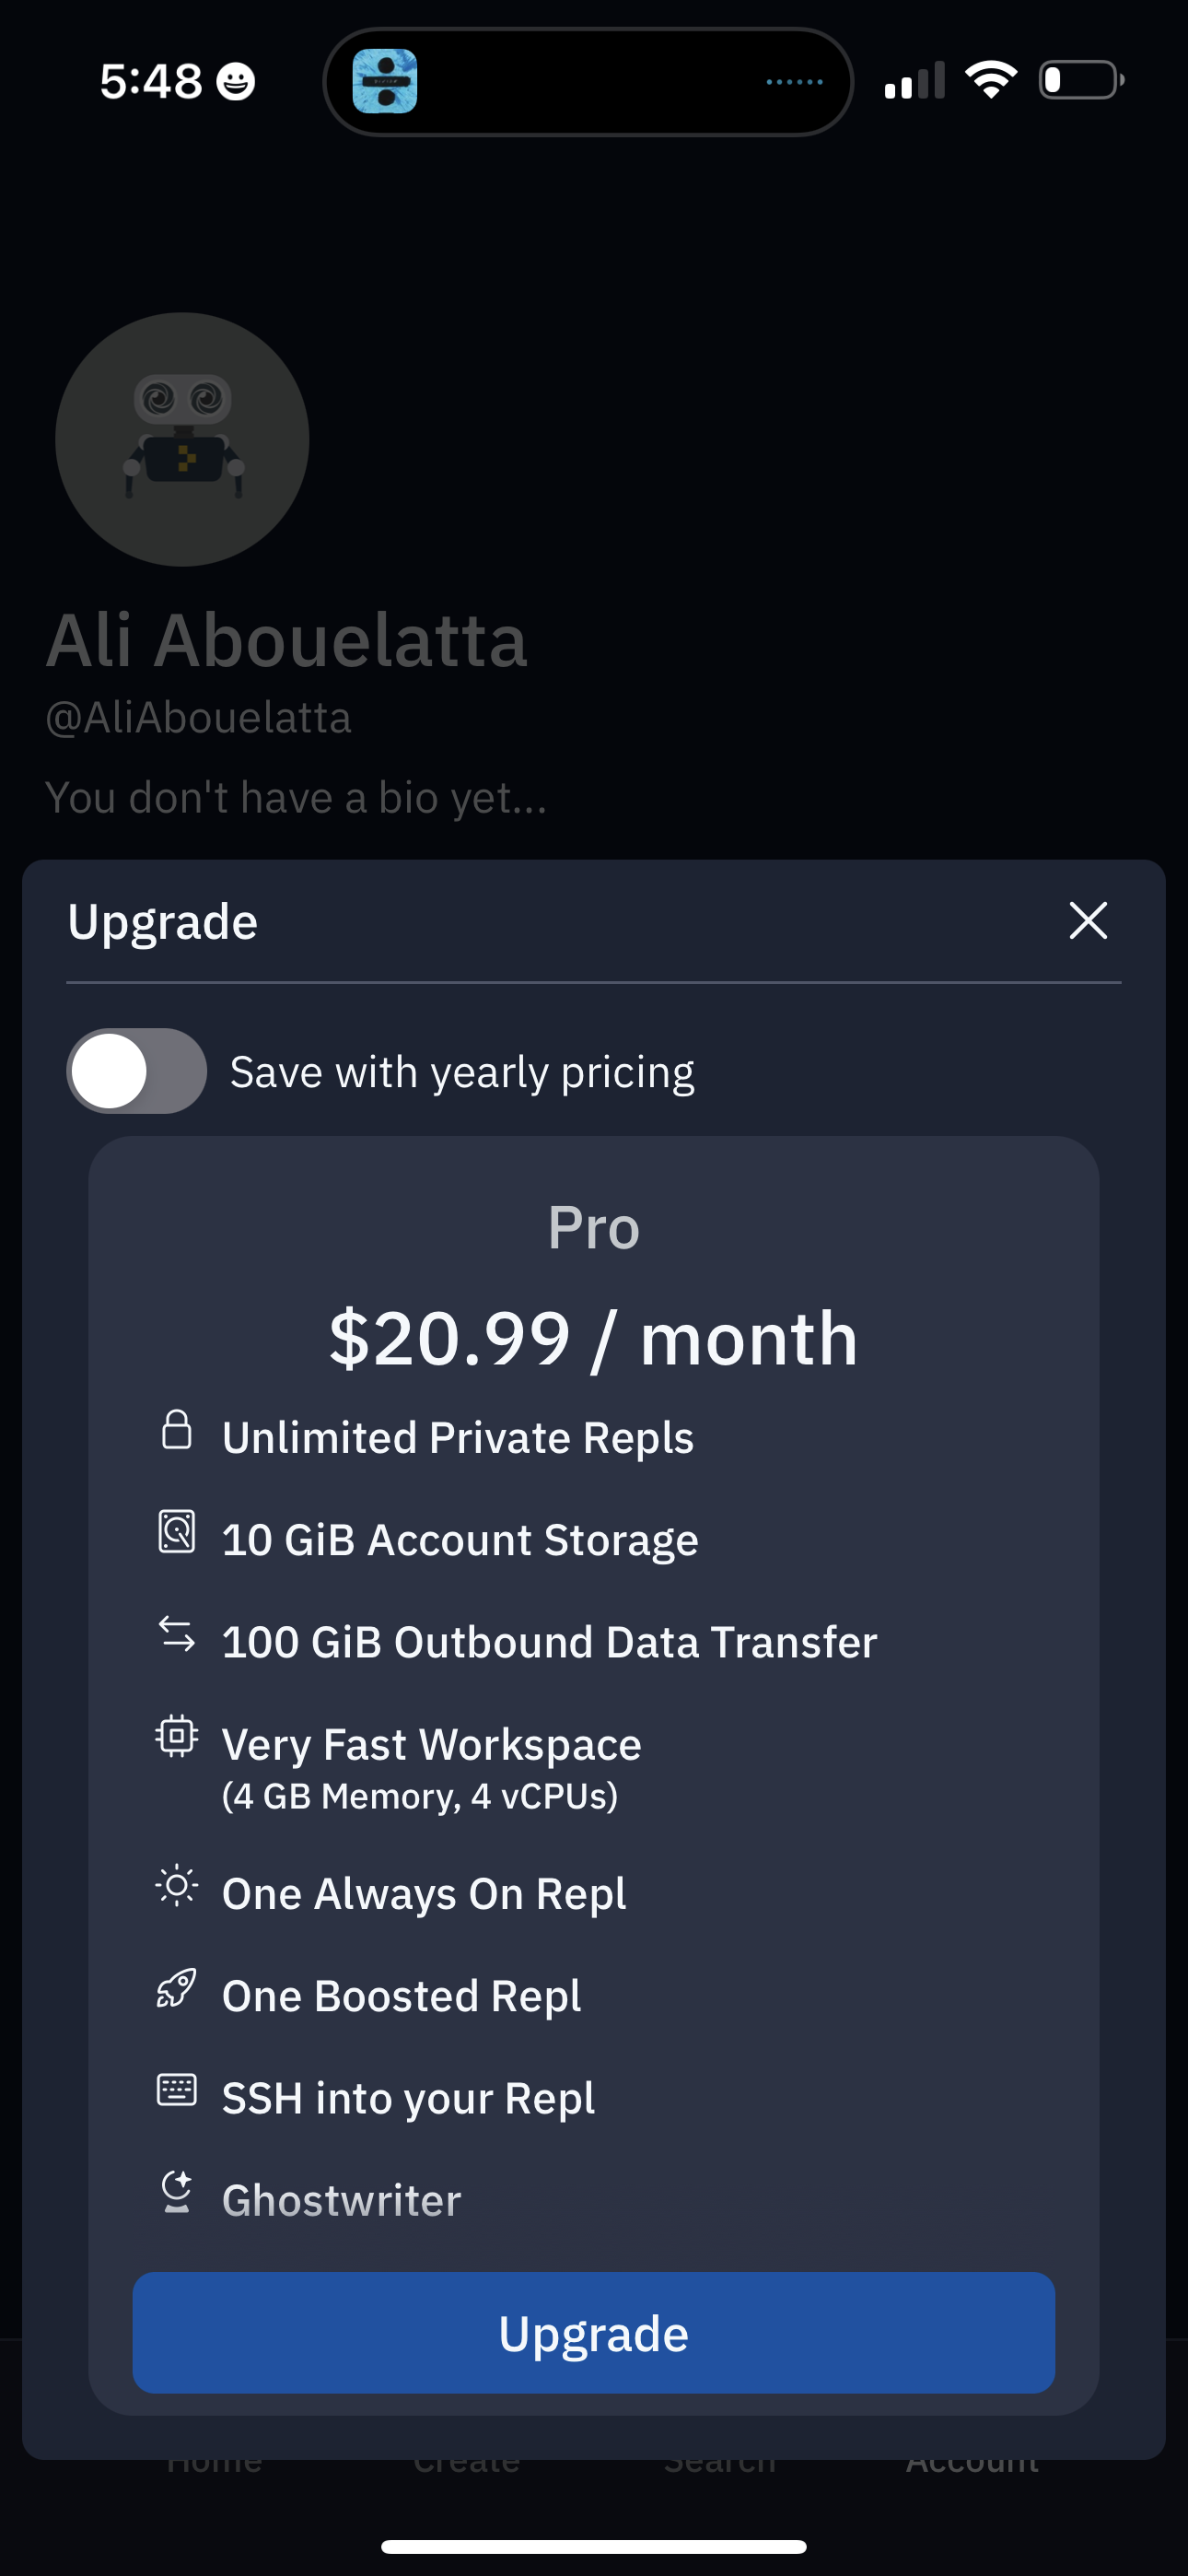Tap the keyboard SSH icon

tap(177, 2090)
